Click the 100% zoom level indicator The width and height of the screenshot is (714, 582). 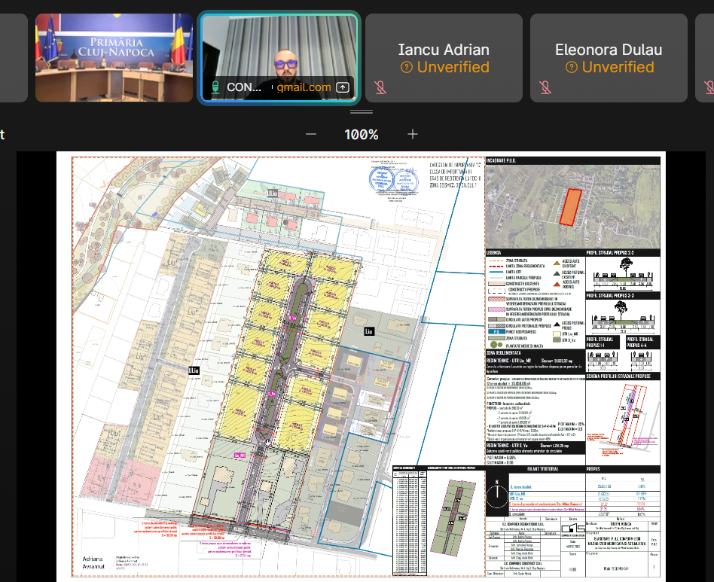362,135
